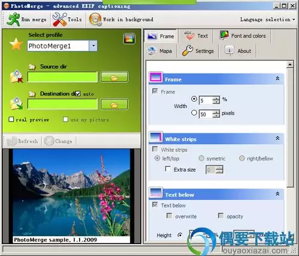This screenshot has width=299, height=256.
Task: Click the Work in background disc icon
Action: click(95, 19)
